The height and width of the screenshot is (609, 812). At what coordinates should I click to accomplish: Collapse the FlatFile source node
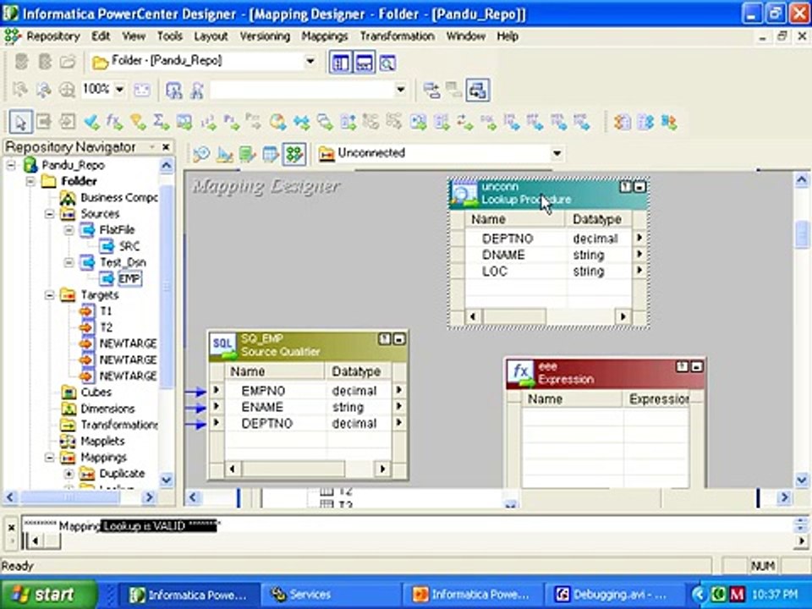click(x=69, y=230)
